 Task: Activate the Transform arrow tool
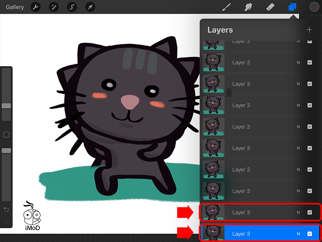tap(91, 7)
